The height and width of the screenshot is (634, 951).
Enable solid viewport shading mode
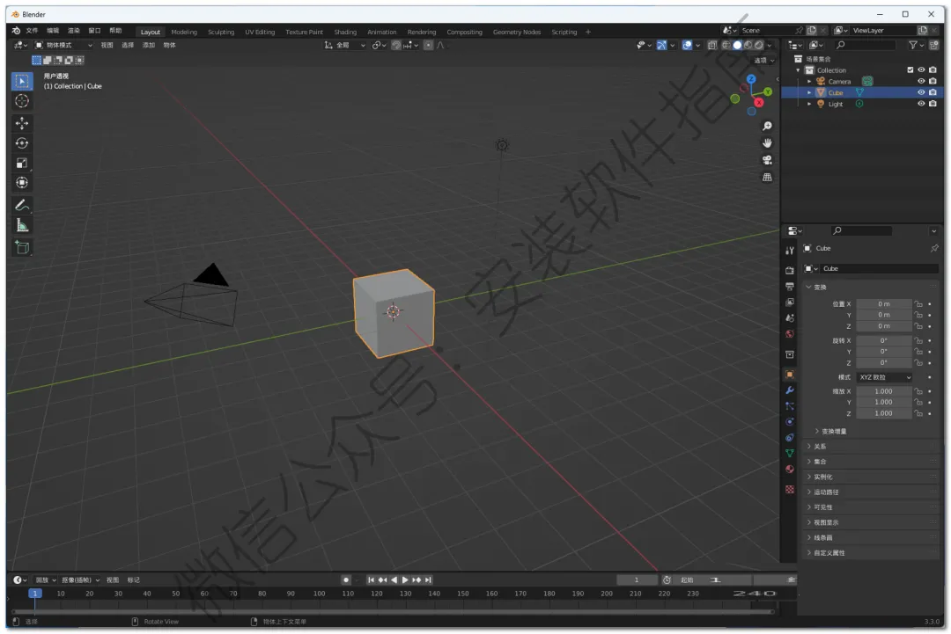(737, 45)
